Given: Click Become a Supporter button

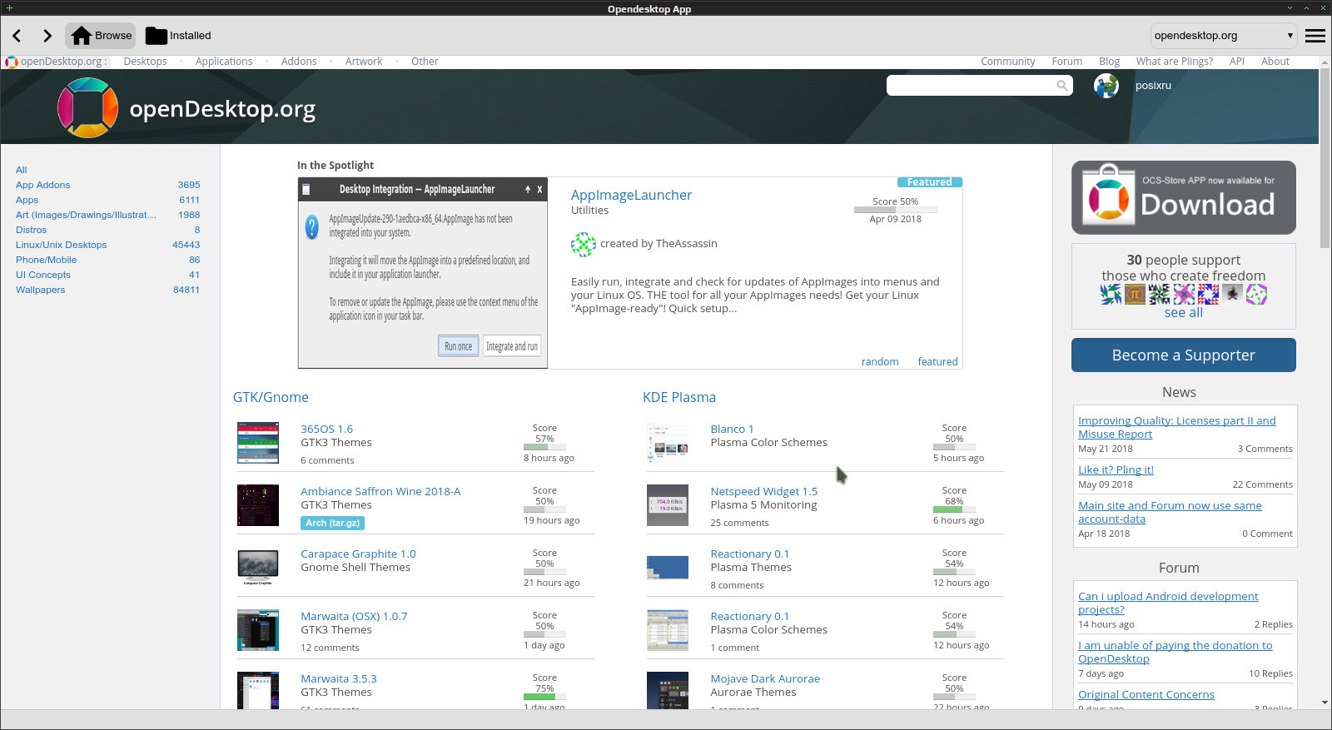Looking at the screenshot, I should 1183,355.
